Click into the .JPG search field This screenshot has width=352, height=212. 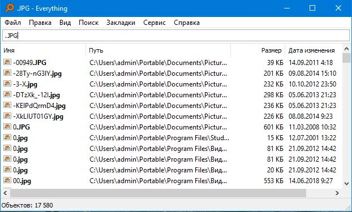(176, 36)
